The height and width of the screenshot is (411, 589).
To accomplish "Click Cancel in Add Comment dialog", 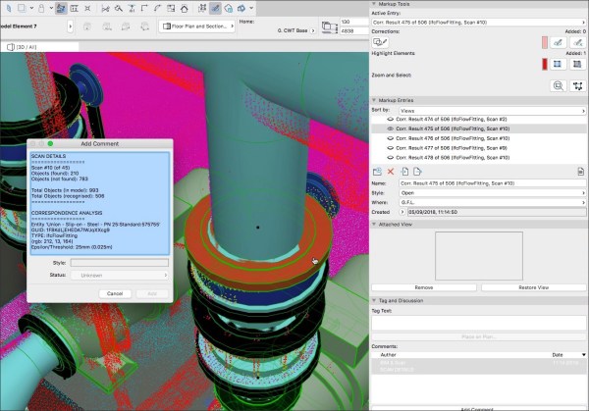I will 114,293.
